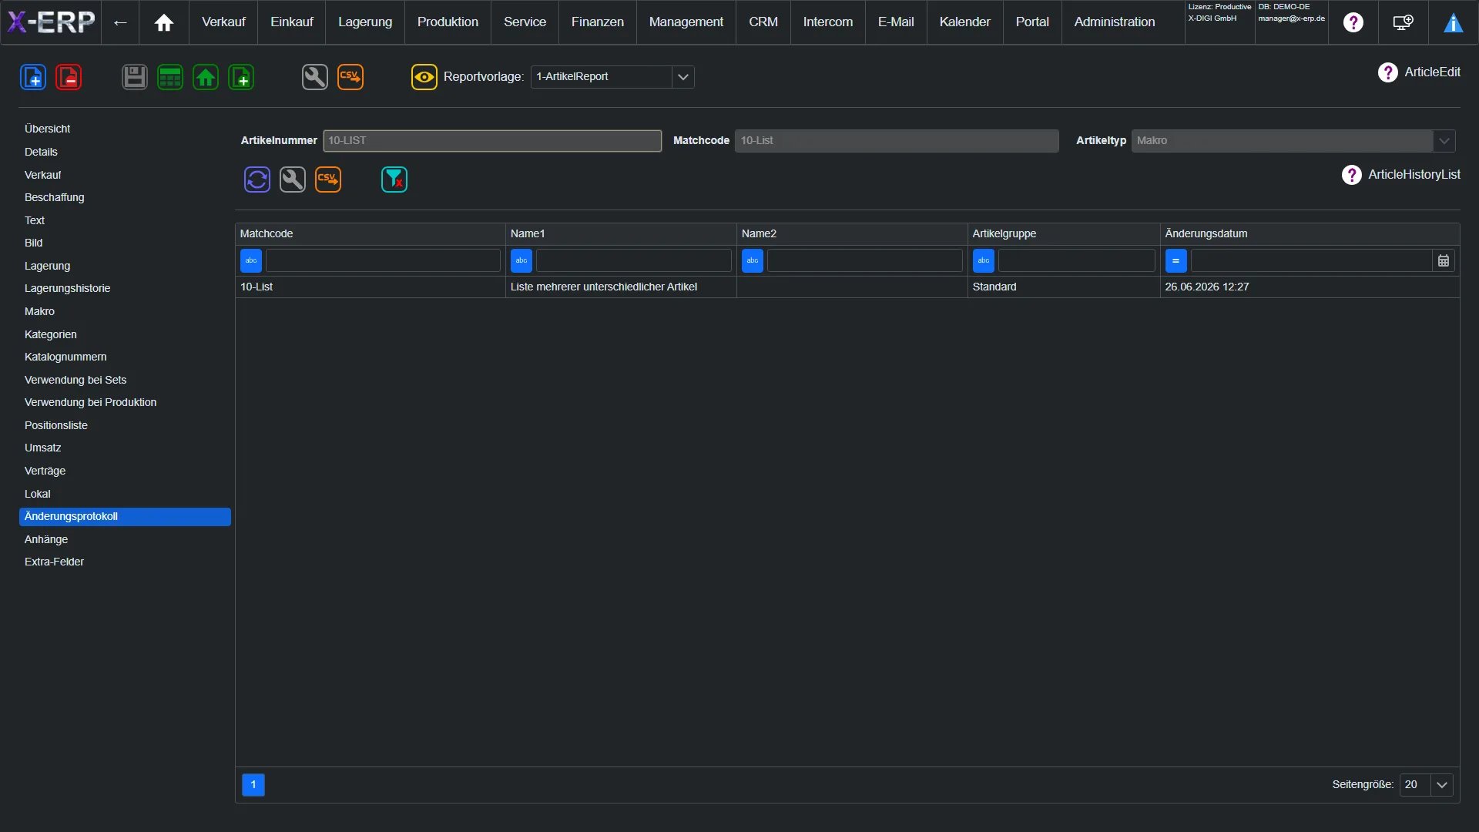Open the Kalender menu

coord(965,22)
